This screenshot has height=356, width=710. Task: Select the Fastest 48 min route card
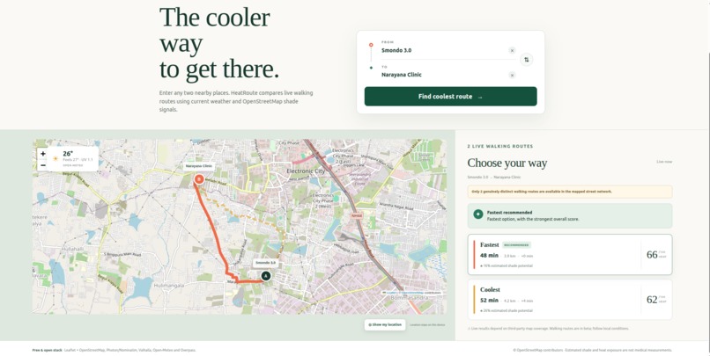(570, 254)
